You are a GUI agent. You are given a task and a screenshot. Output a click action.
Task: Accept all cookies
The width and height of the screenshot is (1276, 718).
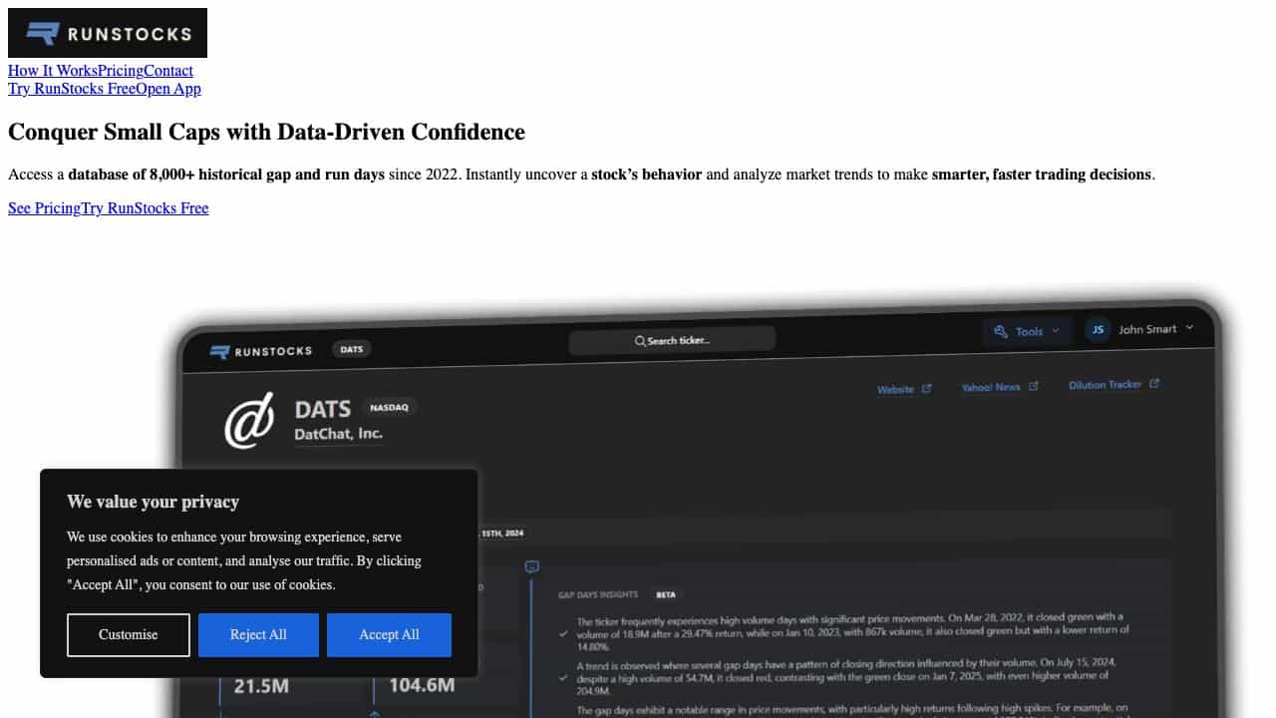pos(389,635)
